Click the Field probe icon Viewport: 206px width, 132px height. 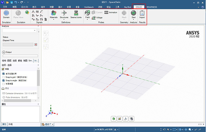[x=87, y=13]
